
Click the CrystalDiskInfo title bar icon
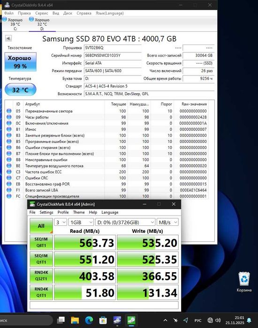click(8, 5)
